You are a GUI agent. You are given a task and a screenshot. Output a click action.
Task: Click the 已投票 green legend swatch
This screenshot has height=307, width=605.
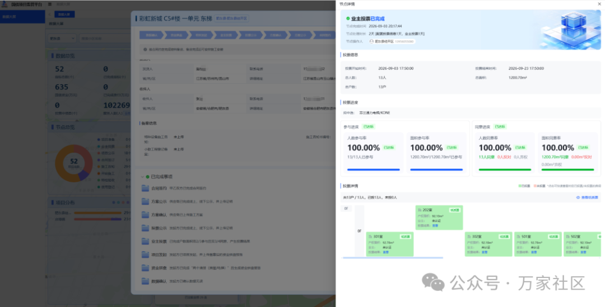pyautogui.click(x=520, y=186)
